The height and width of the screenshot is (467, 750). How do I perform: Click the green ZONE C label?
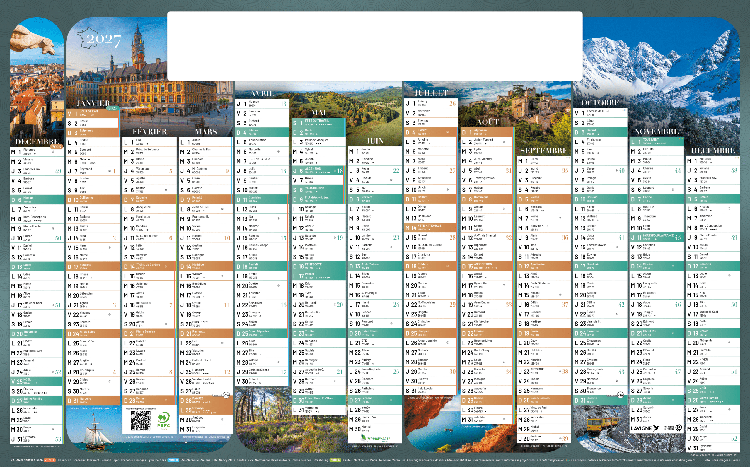(335, 460)
